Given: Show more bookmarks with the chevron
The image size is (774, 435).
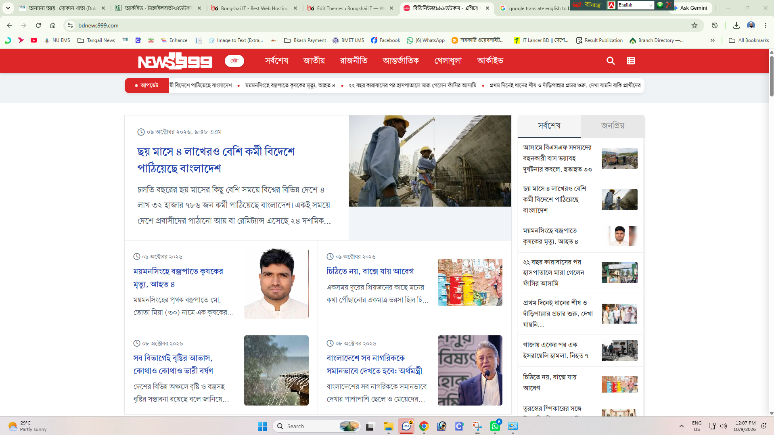Looking at the screenshot, I should (x=713, y=40).
